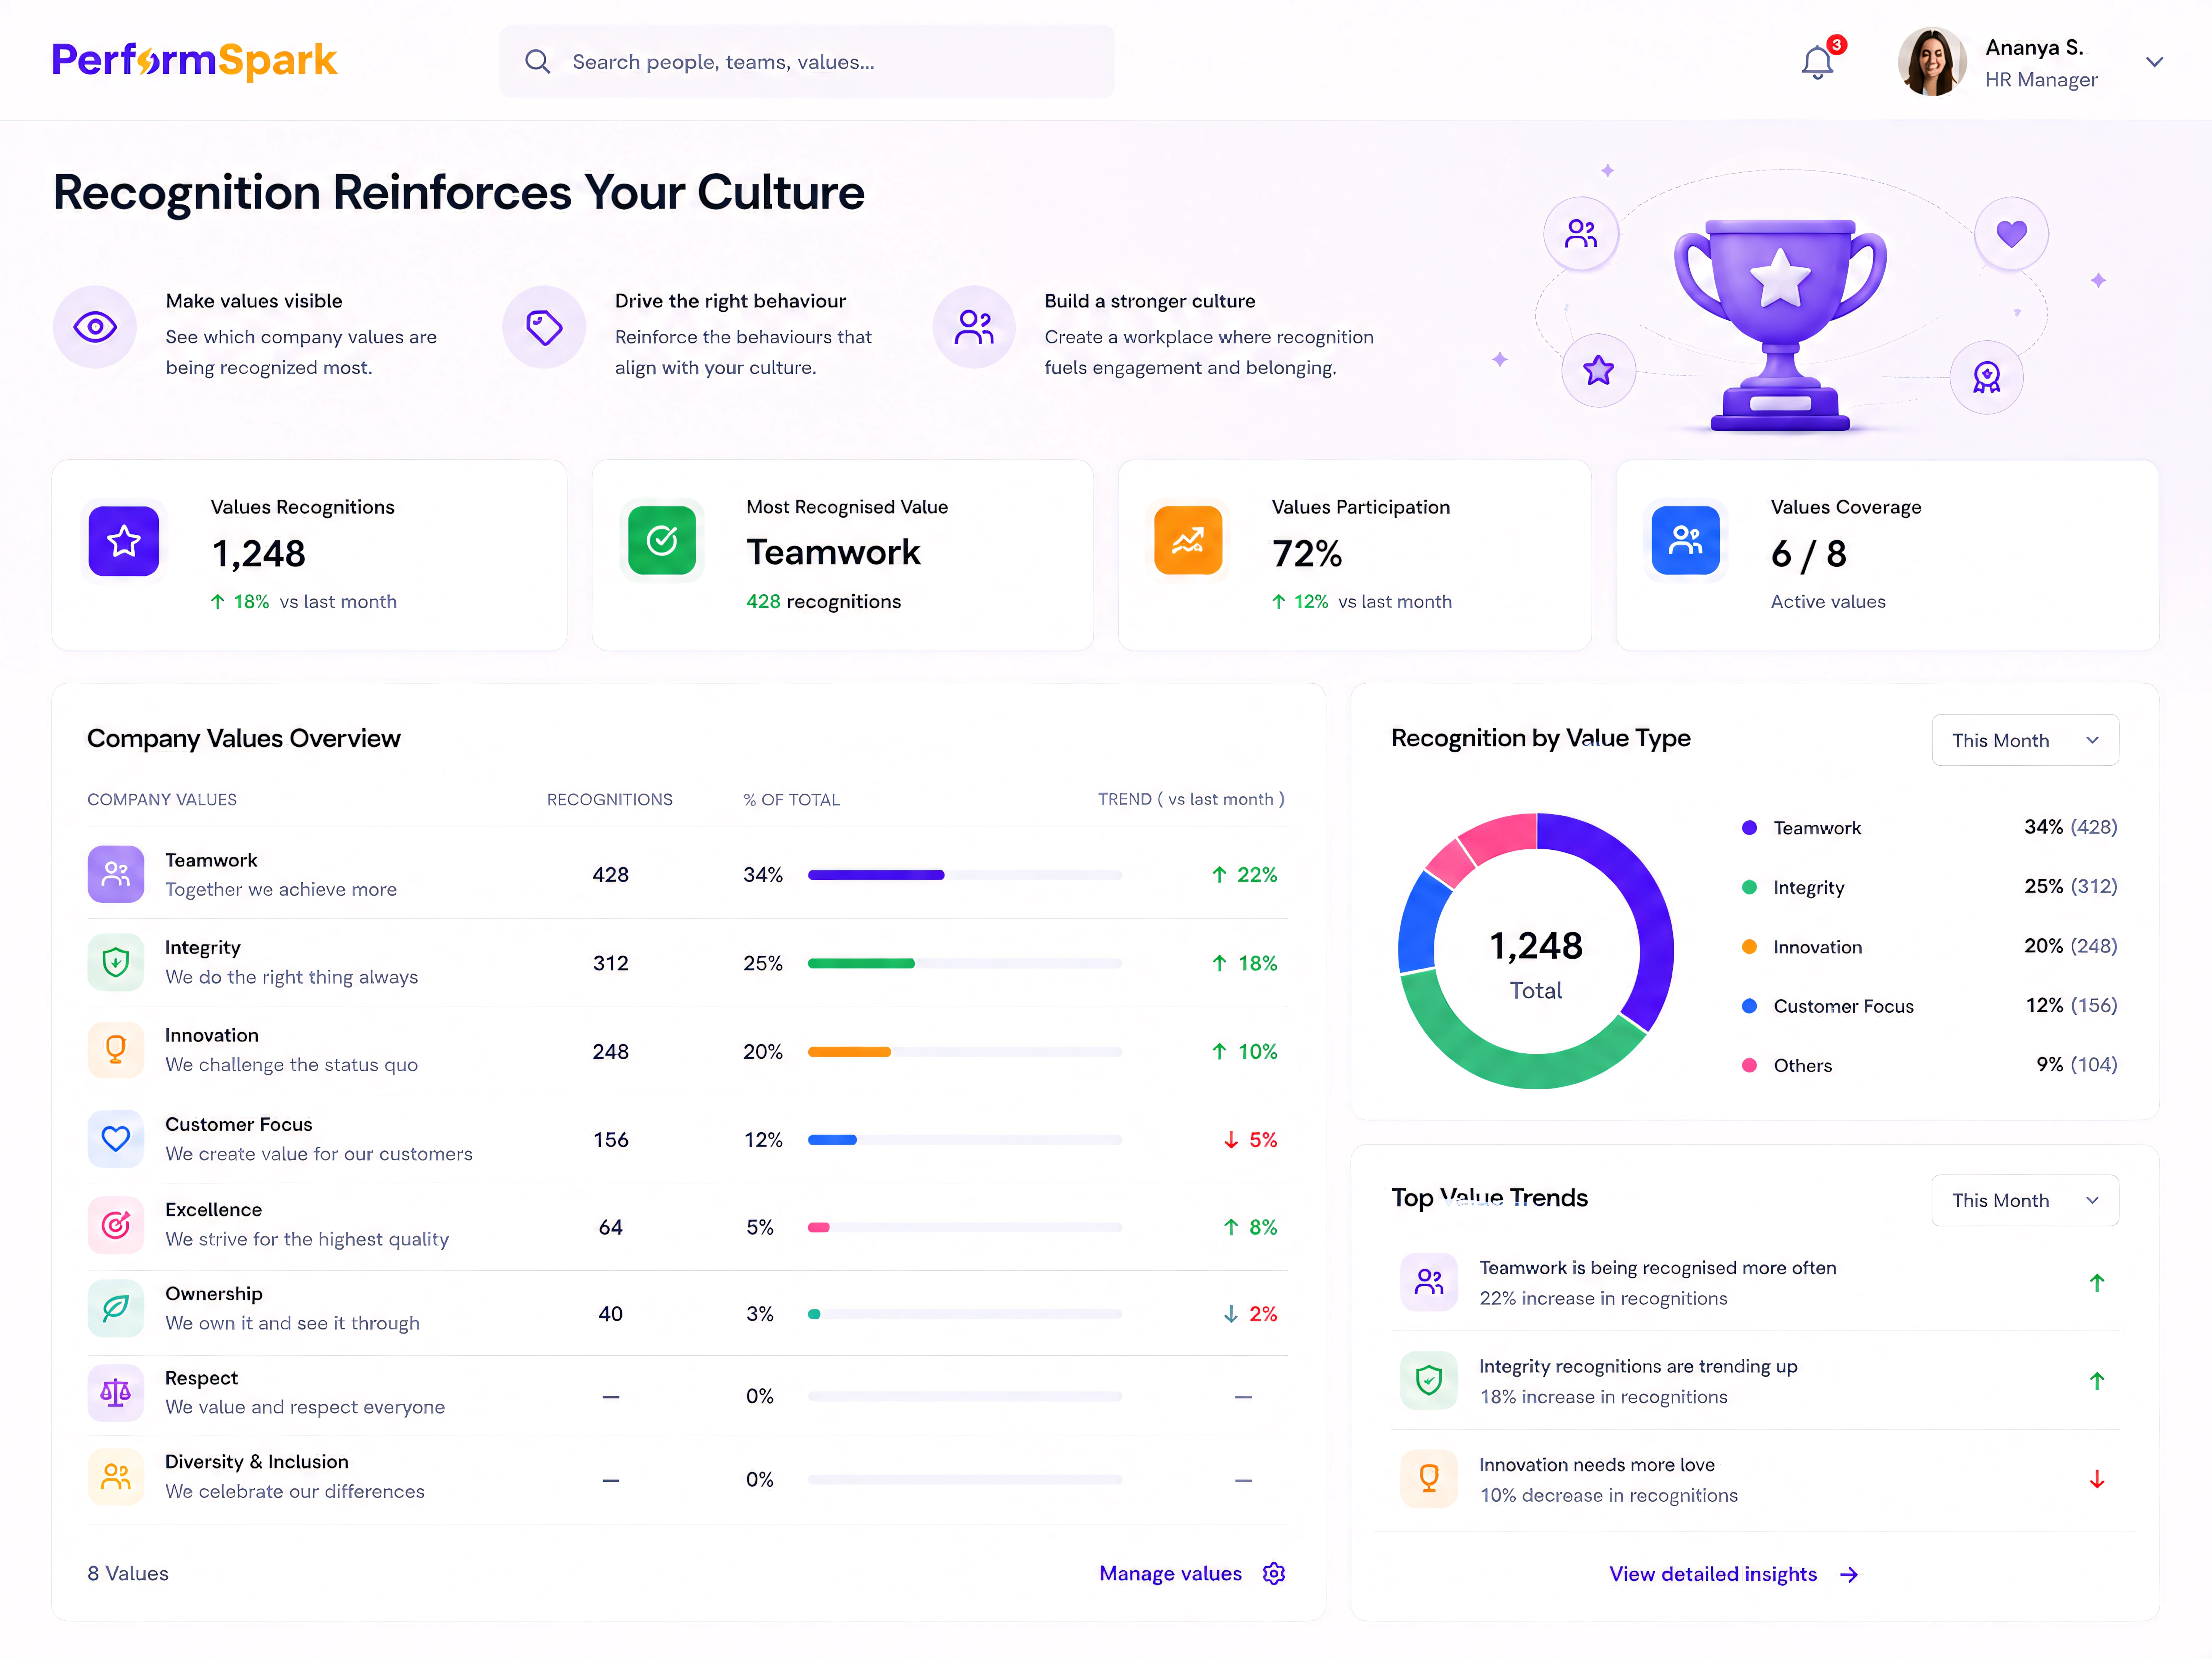Click the COMPANY VALUES column header

[x=162, y=800]
